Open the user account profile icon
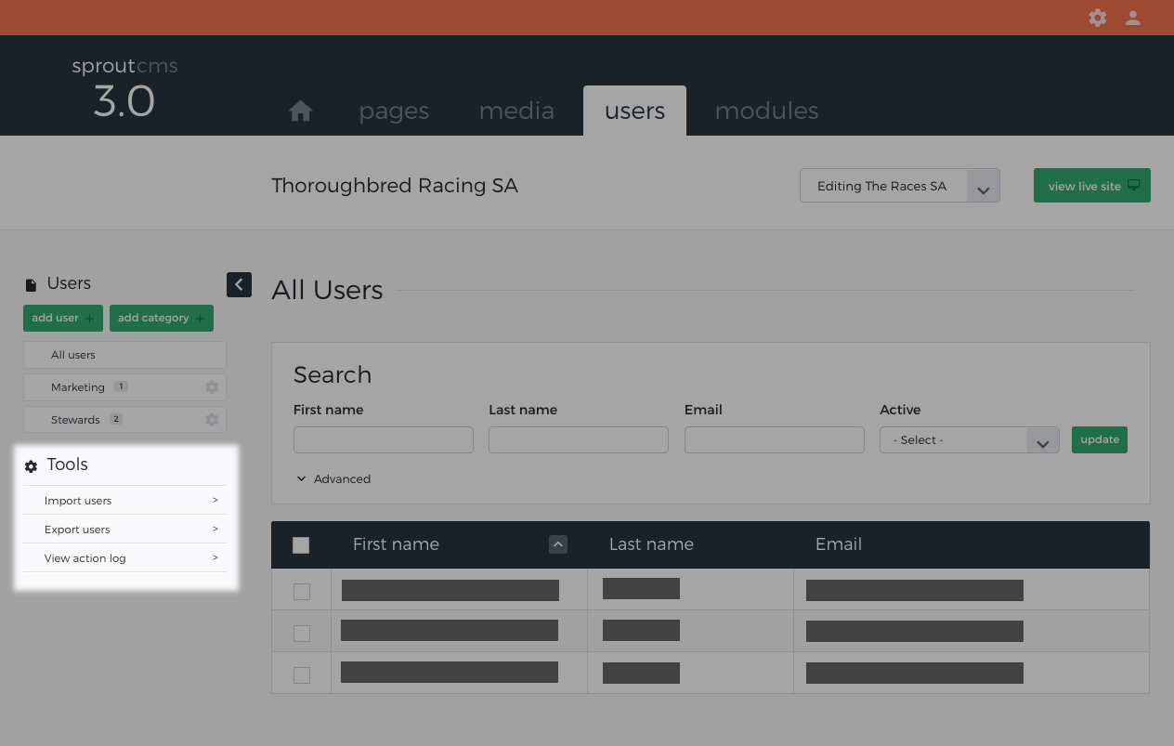The height and width of the screenshot is (746, 1174). 1133,18
